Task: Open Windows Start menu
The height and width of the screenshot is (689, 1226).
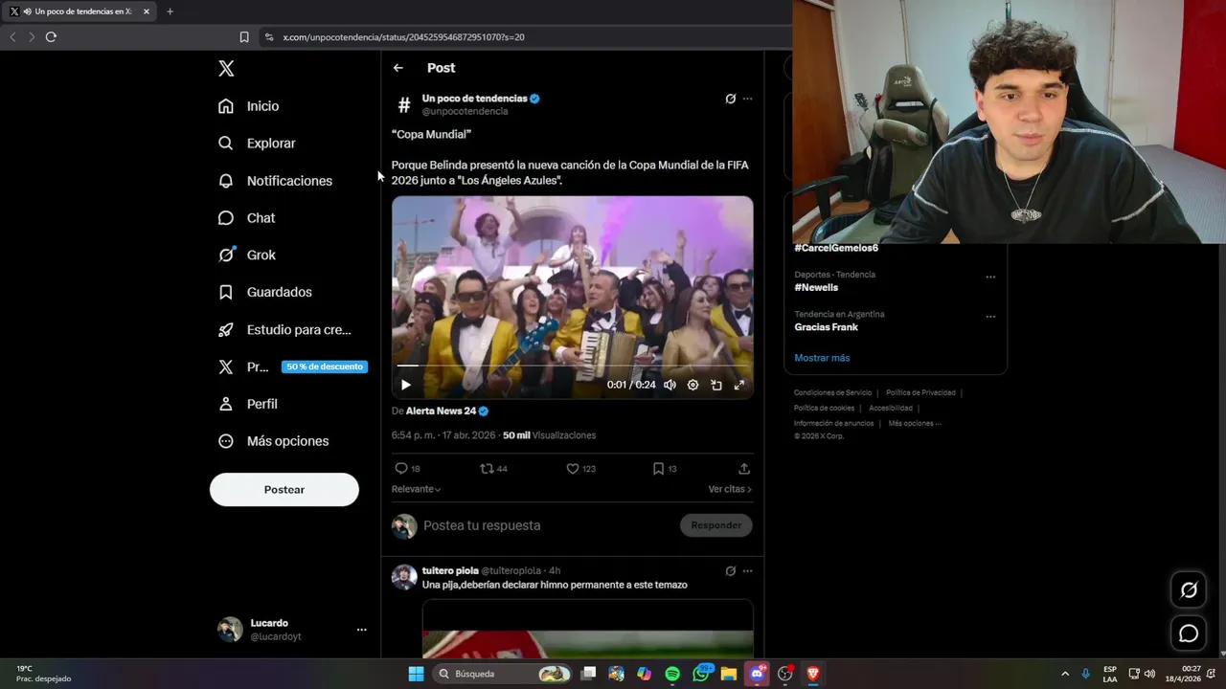Action: pyautogui.click(x=416, y=674)
